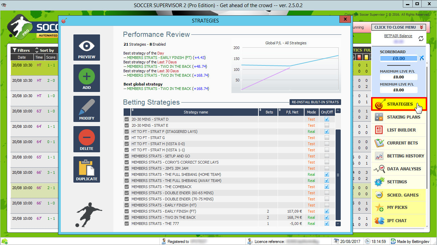This screenshot has width=437, height=245.
Task: Refresh the Betfair balance
Action: pos(421,39)
